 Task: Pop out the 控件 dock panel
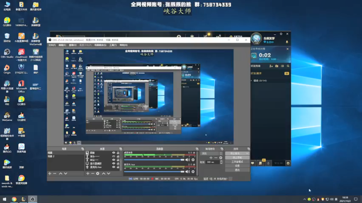point(248,149)
